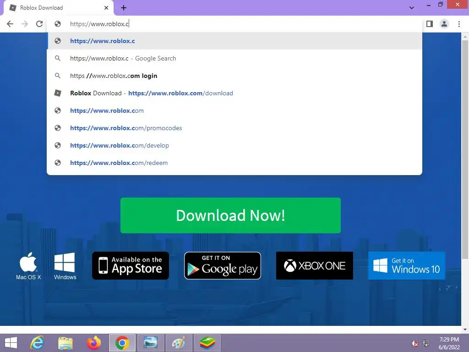The height and width of the screenshot is (352, 469).
Task: Reload the page with the refresh icon
Action: coord(39,24)
